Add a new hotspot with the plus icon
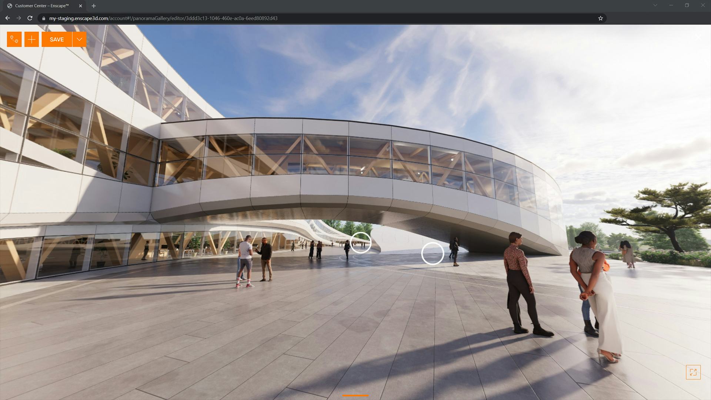 click(31, 39)
